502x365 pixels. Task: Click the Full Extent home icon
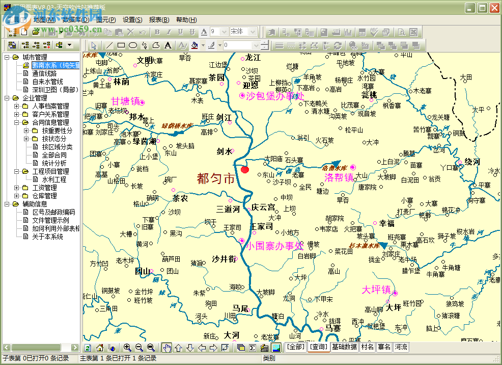click(x=100, y=348)
